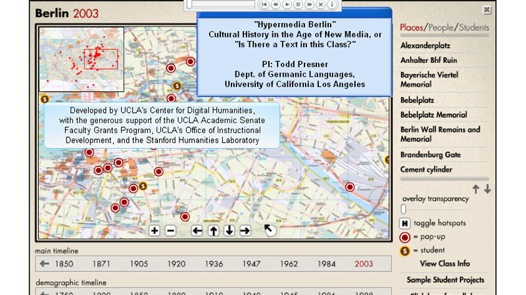Jump to 1984 on main timeline
Screen dimensions: 526x295
(x=327, y=264)
